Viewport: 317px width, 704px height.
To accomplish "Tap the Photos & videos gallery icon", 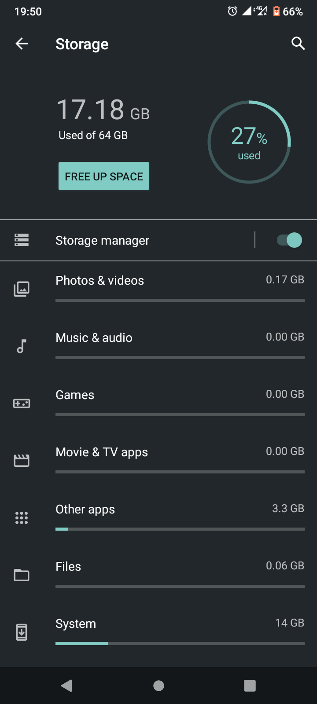I will (22, 289).
